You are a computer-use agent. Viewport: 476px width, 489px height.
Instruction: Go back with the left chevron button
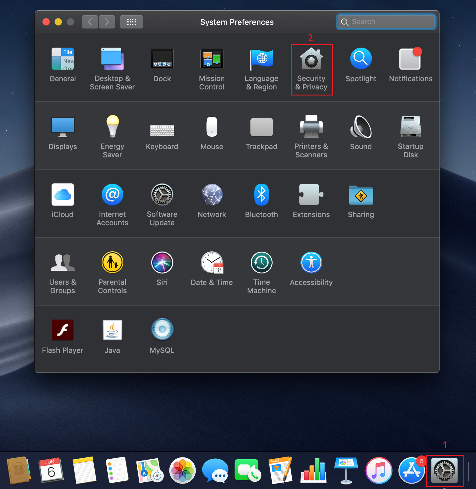(90, 22)
